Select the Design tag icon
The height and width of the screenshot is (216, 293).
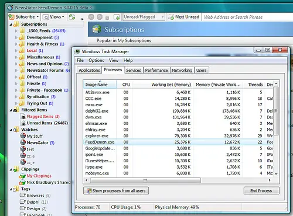23,208
